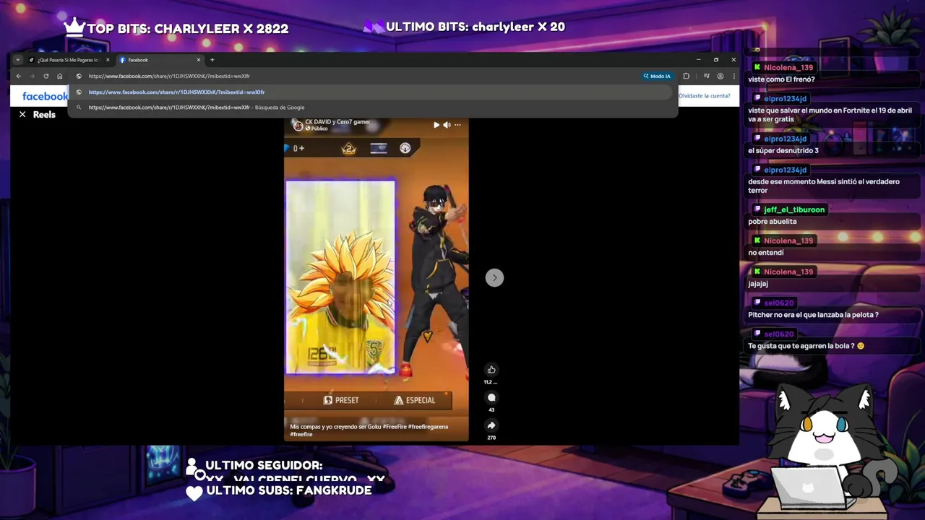Click the rank 2 crown badge in the video
This screenshot has height=520, width=925.
349,149
